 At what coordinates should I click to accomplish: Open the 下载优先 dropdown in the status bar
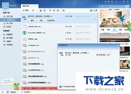click(x=12, y=92)
